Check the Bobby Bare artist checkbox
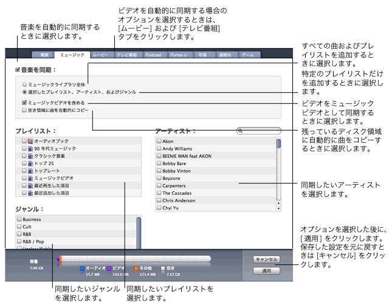Viewport: 389px width, 305px height. click(159, 163)
